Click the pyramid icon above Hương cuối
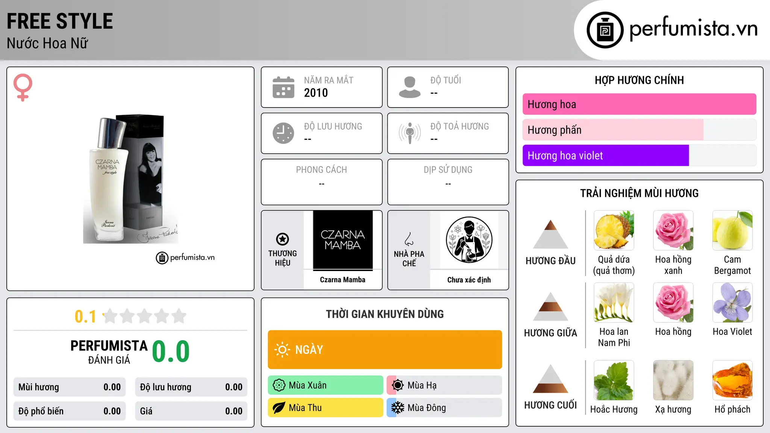Image resolution: width=770 pixels, height=433 pixels. (x=550, y=378)
